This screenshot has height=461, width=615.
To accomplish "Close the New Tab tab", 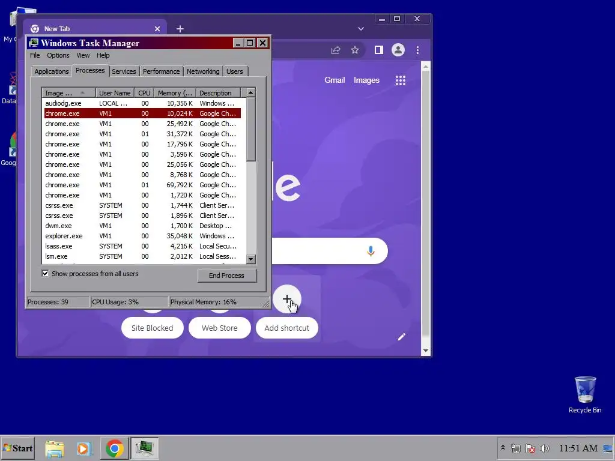I will click(x=157, y=29).
